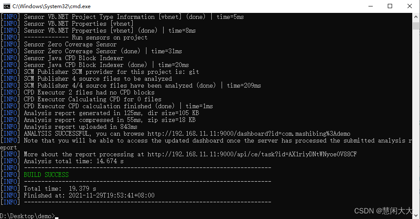Image resolution: width=420 pixels, height=219 pixels.
Task: Click the vertical scrollbar thumb
Action: pyautogui.click(x=416, y=26)
